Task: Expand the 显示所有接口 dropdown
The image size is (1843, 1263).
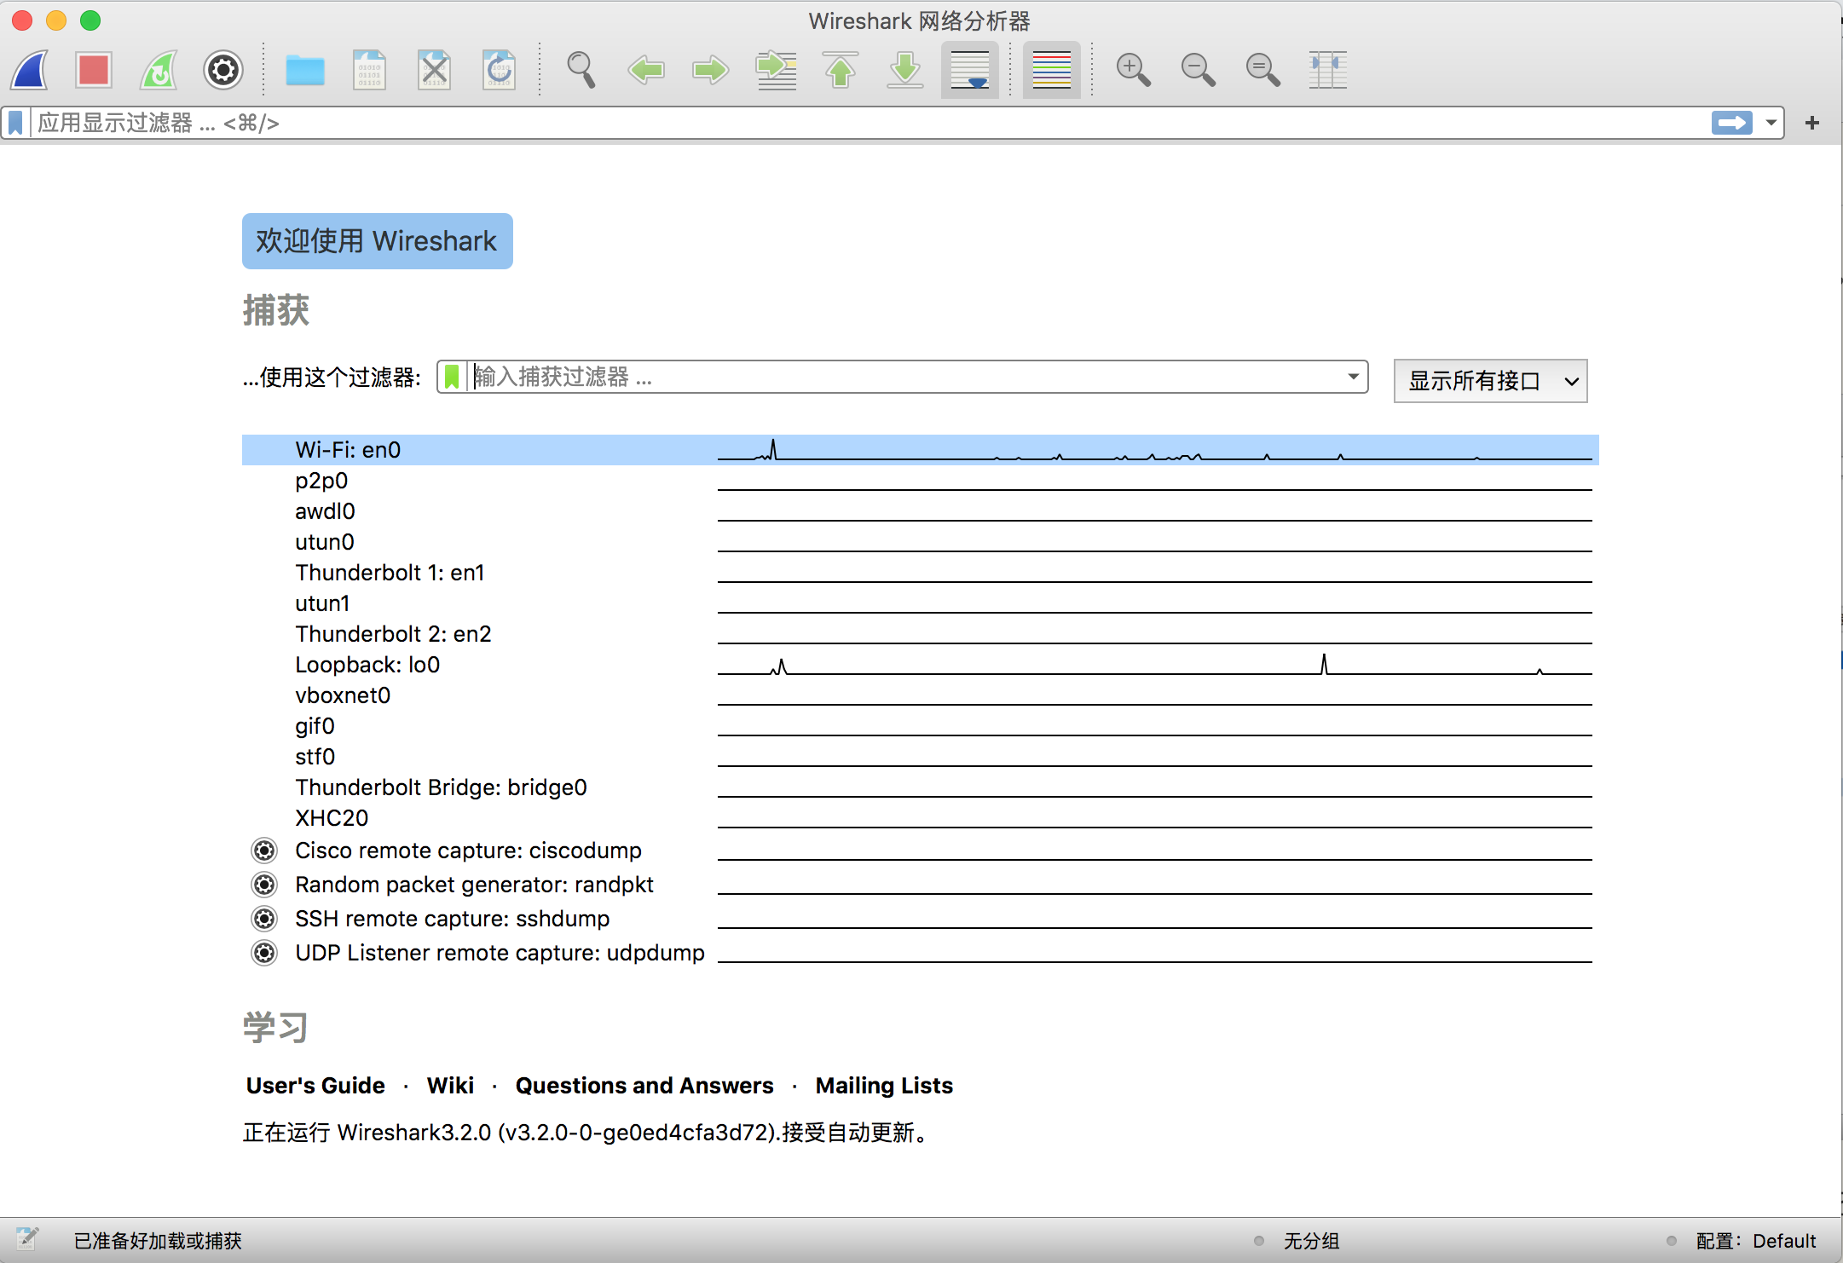Action: pyautogui.click(x=1490, y=381)
